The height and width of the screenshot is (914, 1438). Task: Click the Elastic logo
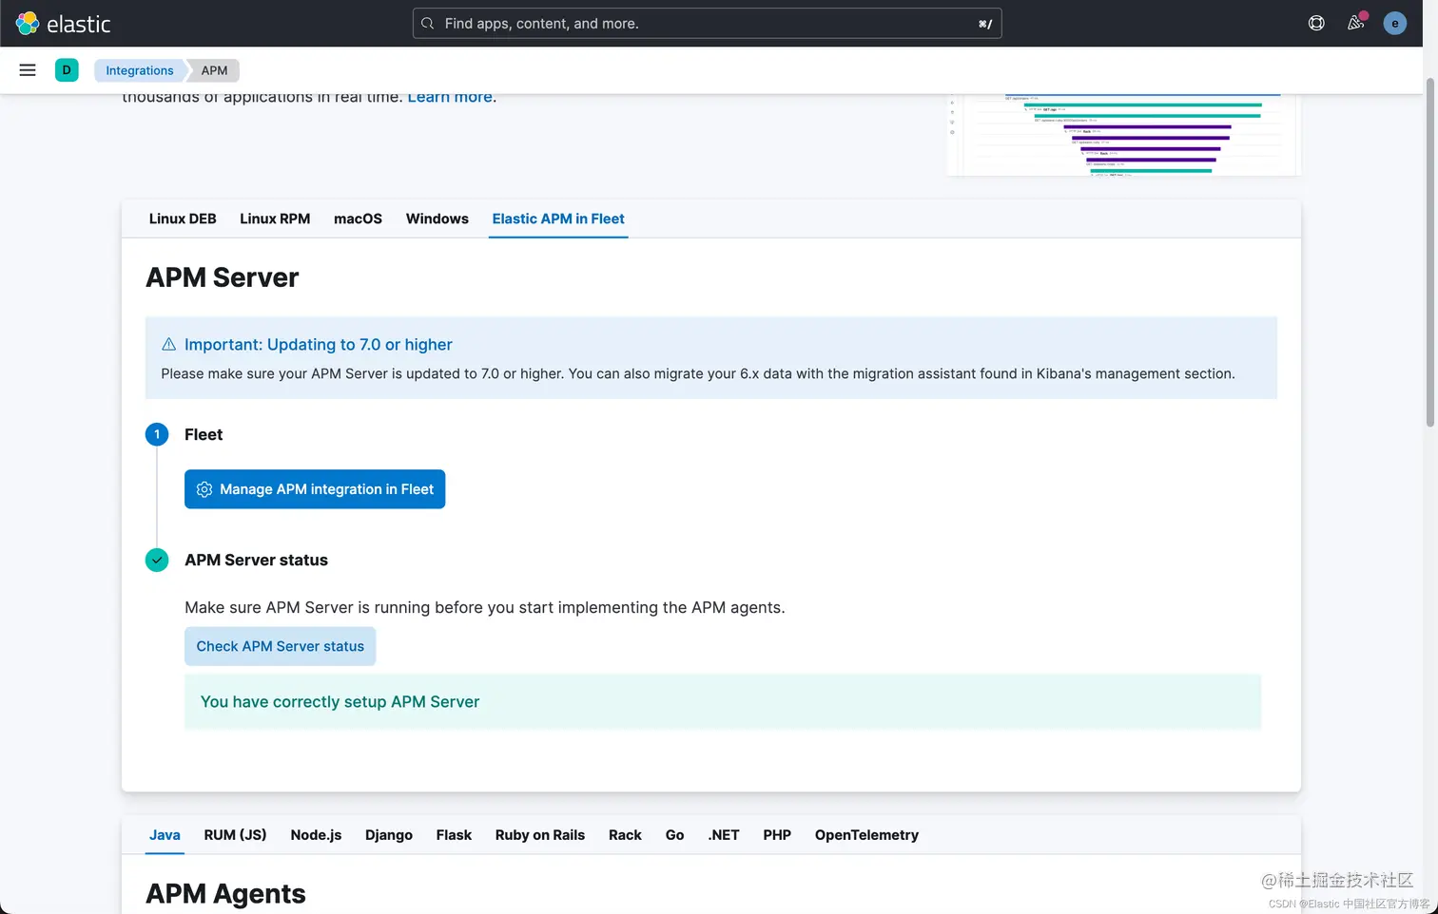coord(63,24)
